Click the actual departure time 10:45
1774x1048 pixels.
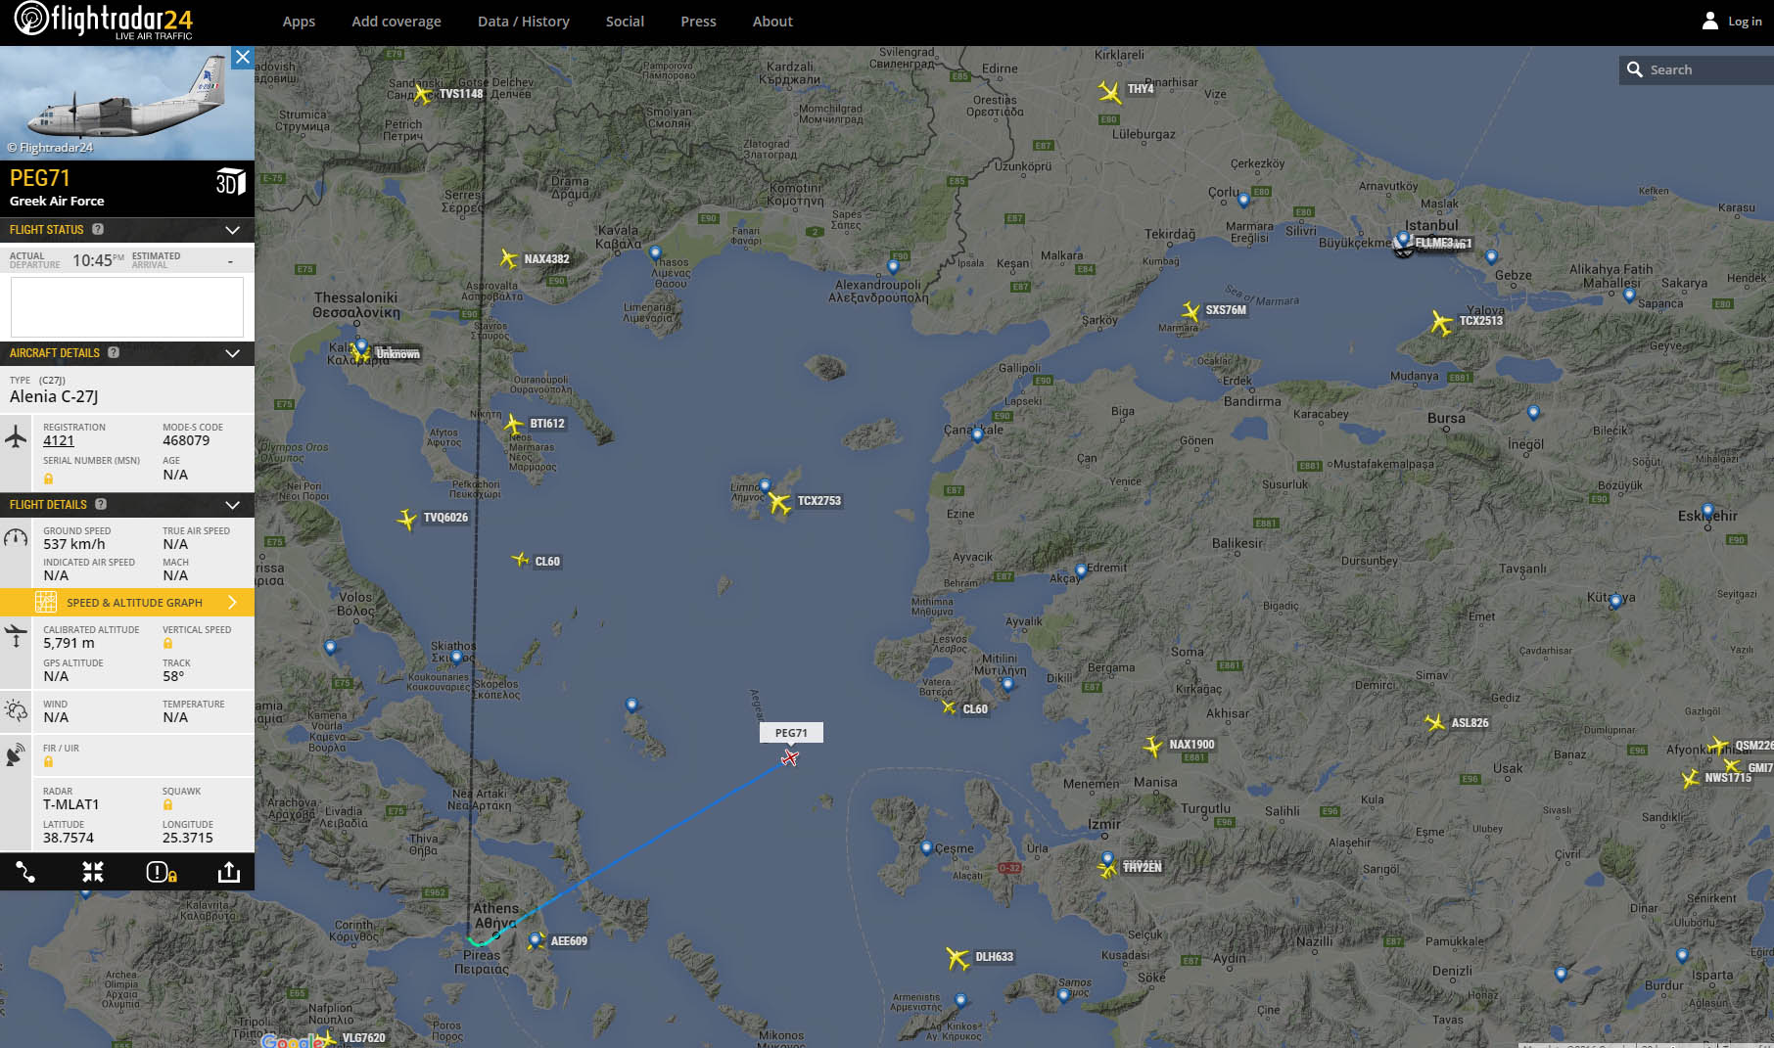click(98, 260)
